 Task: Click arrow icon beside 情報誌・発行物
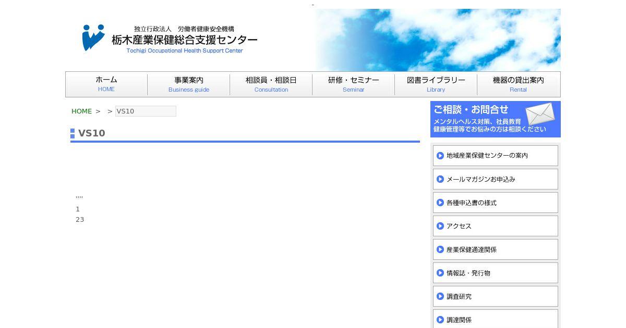pyautogui.click(x=440, y=273)
